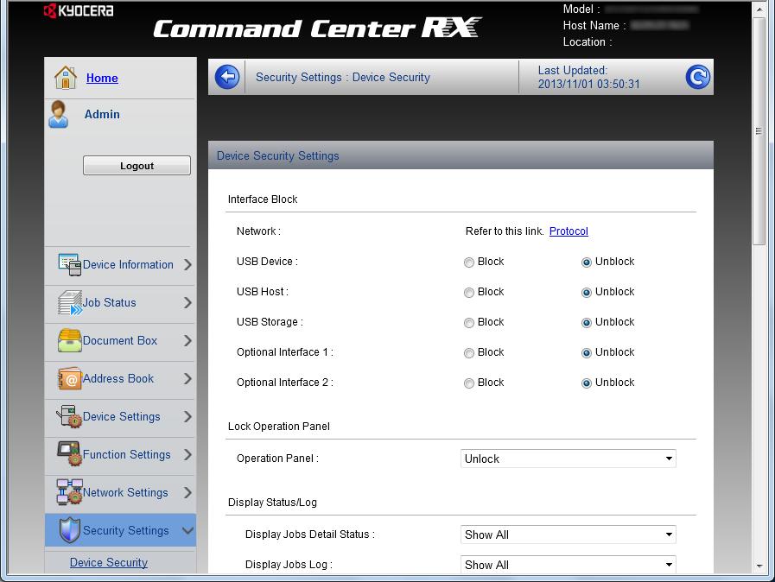This screenshot has height=582, width=775.
Task: Select Block for USB Device
Action: [x=468, y=263]
